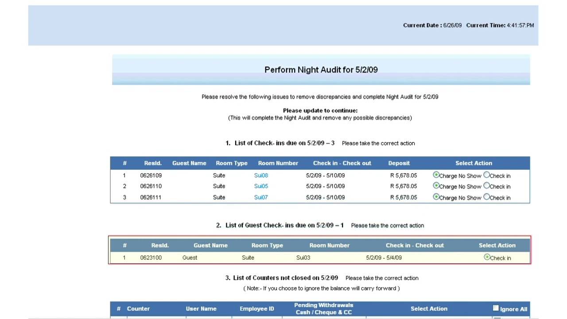Select Charge No Show for reservation 0626109
Viewport: 567px width, 319px height.
[x=436, y=175]
